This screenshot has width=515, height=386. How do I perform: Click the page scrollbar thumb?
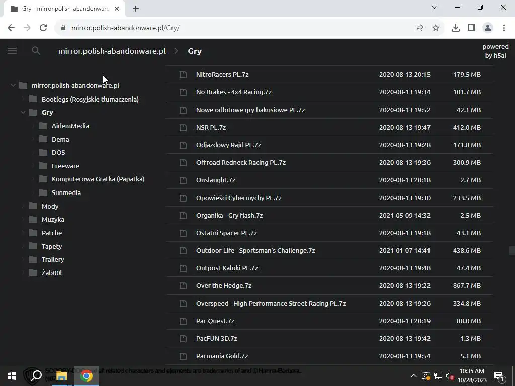[511, 250]
